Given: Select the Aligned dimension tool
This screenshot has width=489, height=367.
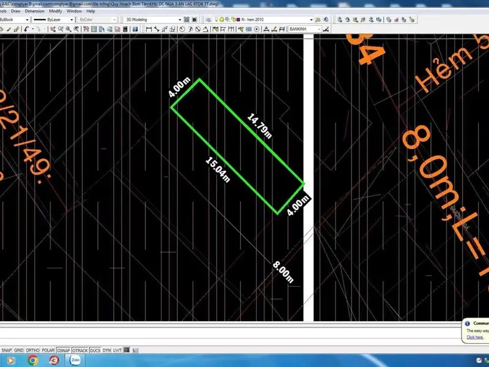Looking at the screenshot, I should [157, 29].
